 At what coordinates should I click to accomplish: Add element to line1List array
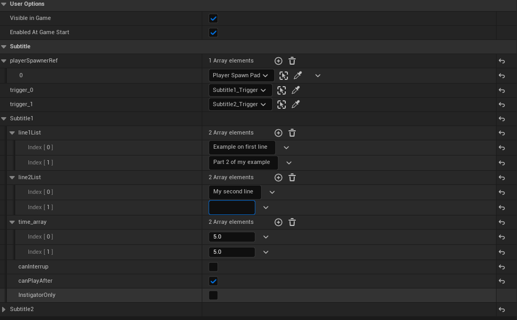[278, 133]
